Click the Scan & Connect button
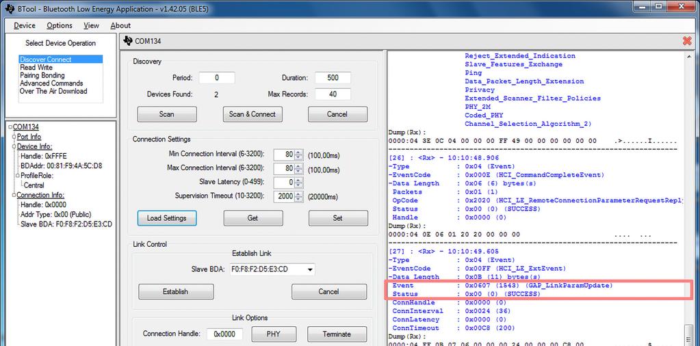The width and height of the screenshot is (700, 346). 252,114
